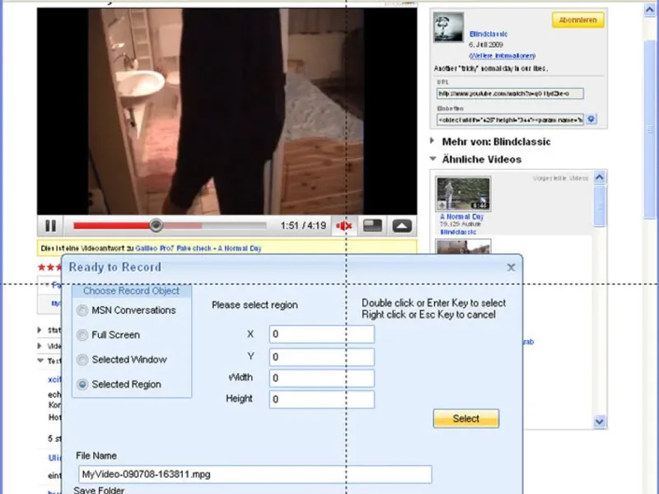
Task: Add A Normal Day to queue plus icon
Action: (x=442, y=205)
